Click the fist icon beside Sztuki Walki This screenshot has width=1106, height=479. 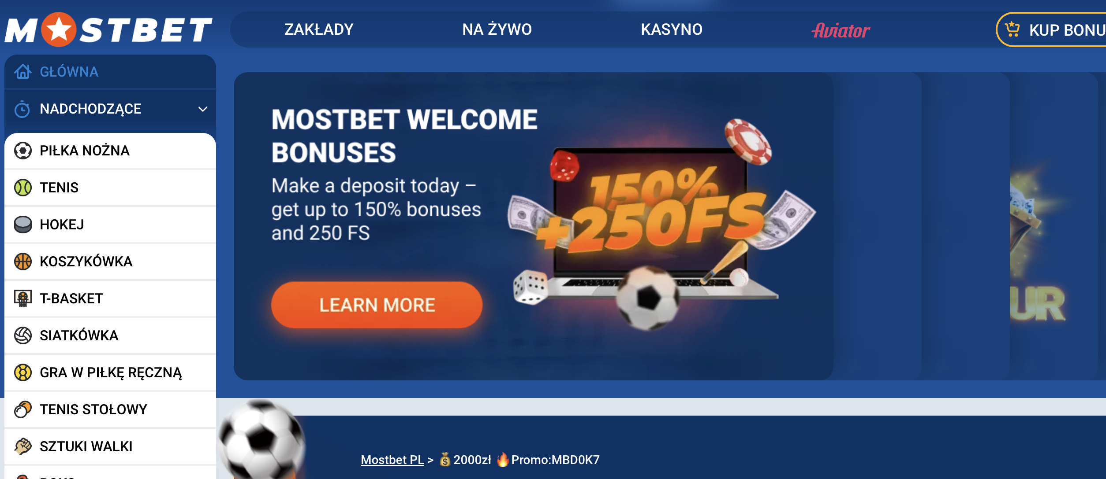tap(23, 446)
